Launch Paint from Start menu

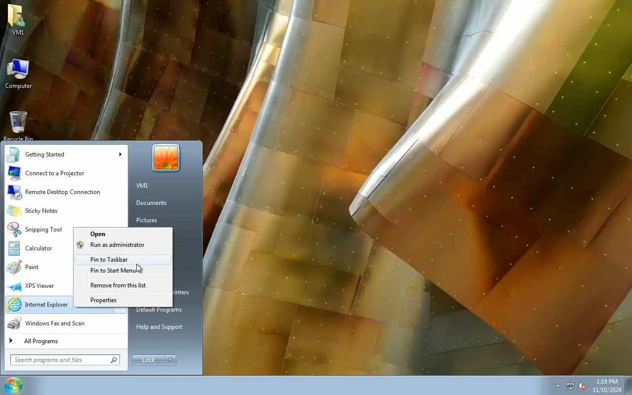(39, 267)
